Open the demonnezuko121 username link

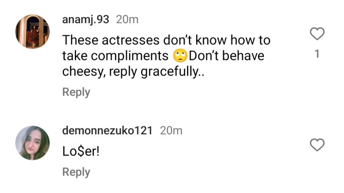107,131
